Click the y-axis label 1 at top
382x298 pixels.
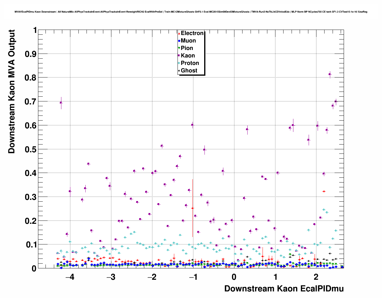tap(35, 30)
